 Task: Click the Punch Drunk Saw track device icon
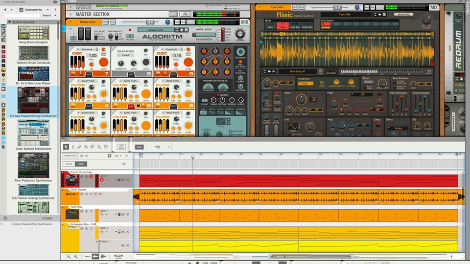tap(72, 180)
